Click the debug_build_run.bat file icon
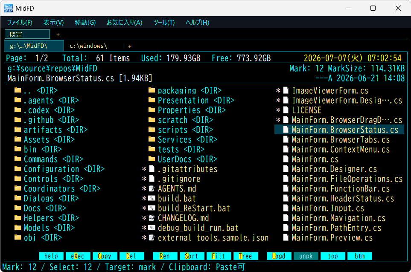 [152, 228]
